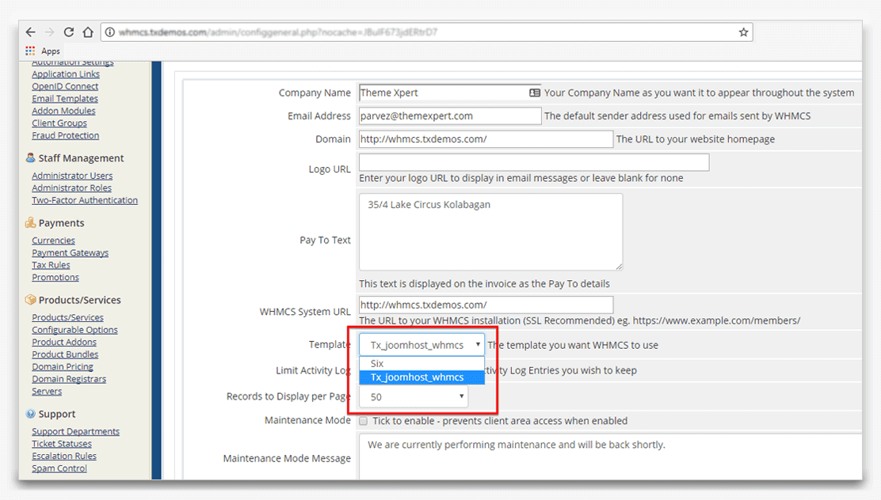
Task: Open the Apps grid icon in bookmarks bar
Action: pyautogui.click(x=30, y=51)
